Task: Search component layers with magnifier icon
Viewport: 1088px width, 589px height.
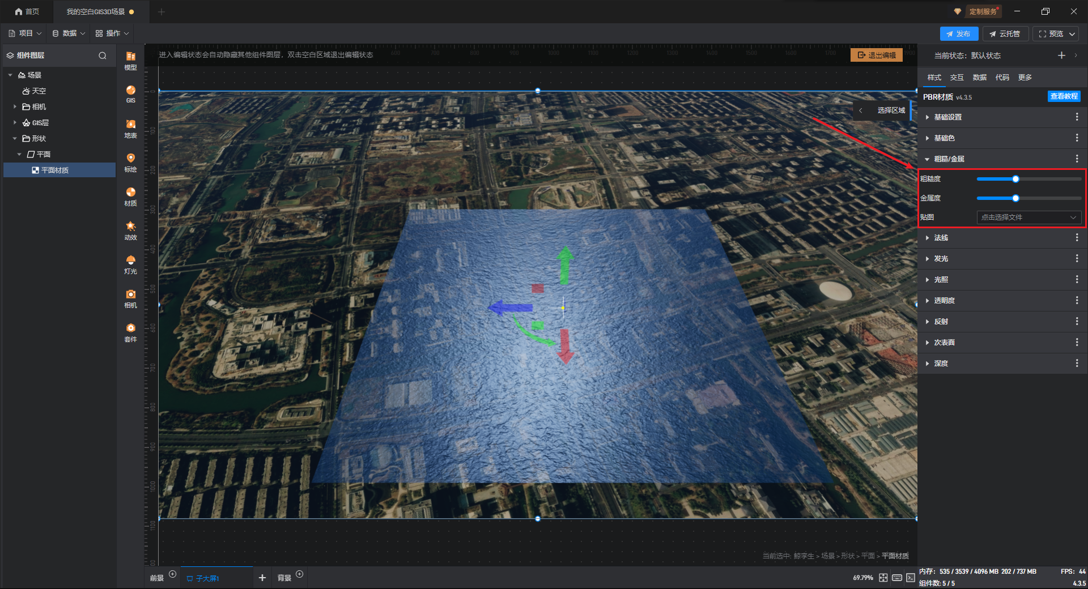Action: [103, 56]
